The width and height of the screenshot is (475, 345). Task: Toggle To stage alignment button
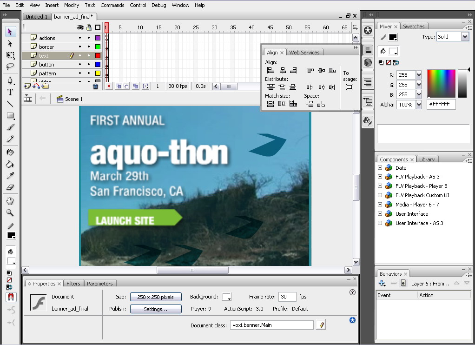click(x=350, y=87)
